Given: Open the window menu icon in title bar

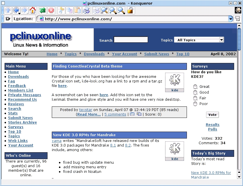Looking at the screenshot, I should [x=3, y=3].
